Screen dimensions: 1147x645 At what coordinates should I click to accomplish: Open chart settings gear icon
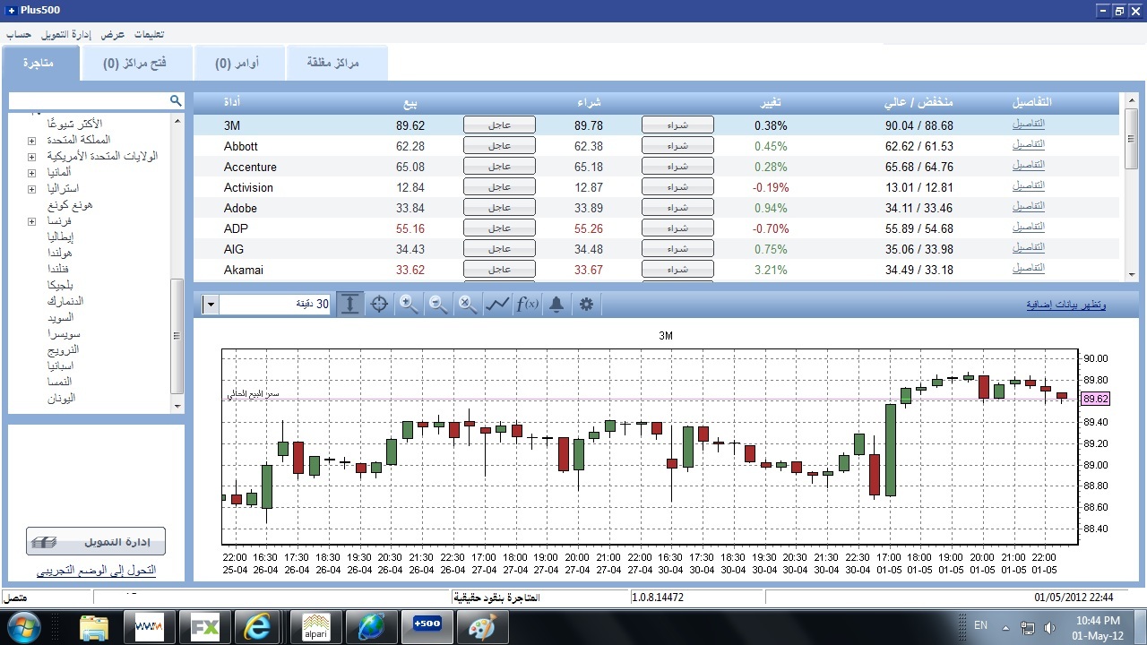pos(586,305)
